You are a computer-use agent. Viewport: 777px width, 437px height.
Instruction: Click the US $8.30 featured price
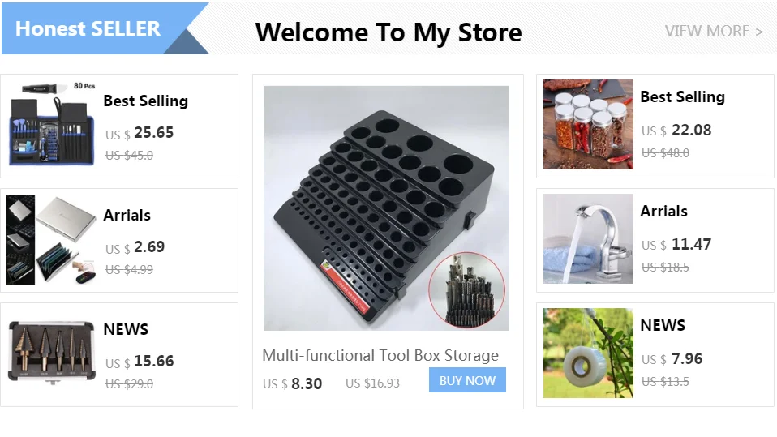pyautogui.click(x=292, y=383)
